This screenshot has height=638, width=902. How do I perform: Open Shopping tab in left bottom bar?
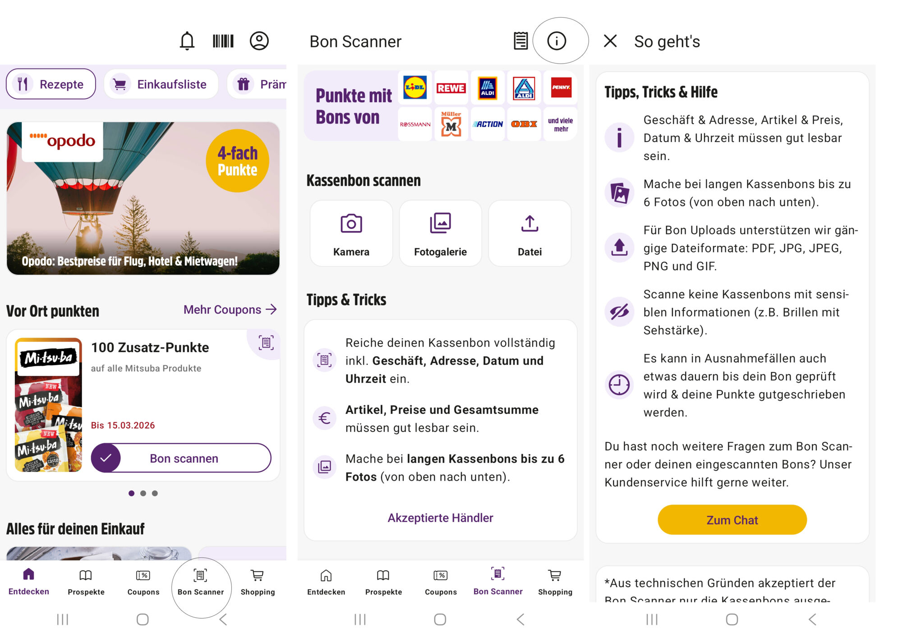(258, 582)
